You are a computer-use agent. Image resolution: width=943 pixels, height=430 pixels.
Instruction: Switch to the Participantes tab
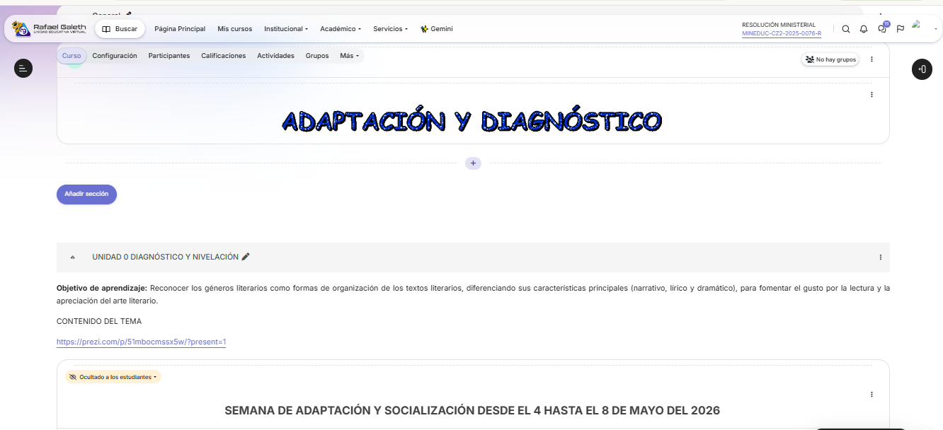coord(169,56)
